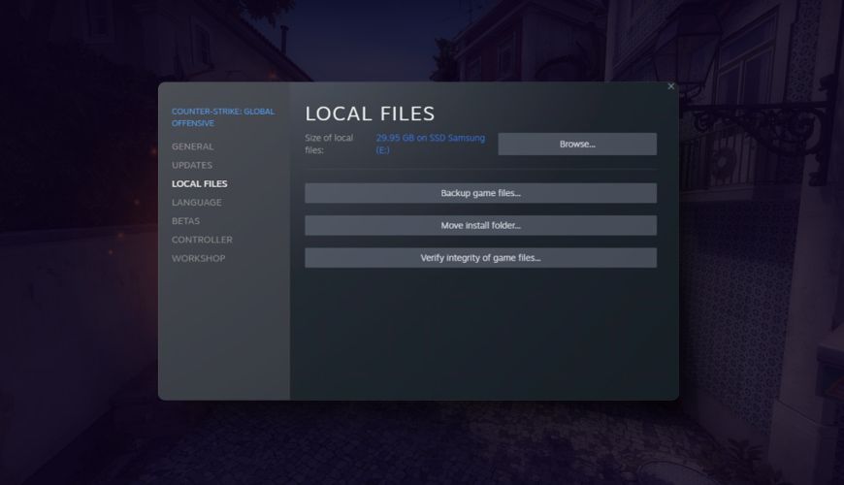The width and height of the screenshot is (844, 485).
Task: Open the General settings tab
Action: (x=192, y=146)
